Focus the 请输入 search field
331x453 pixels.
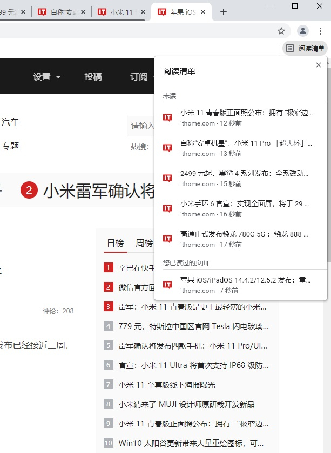pos(141,126)
